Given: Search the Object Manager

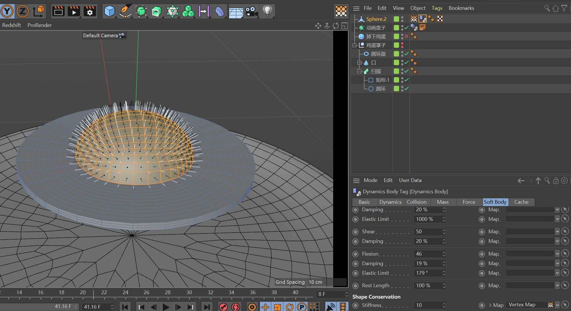Looking at the screenshot, I should tap(547, 8).
